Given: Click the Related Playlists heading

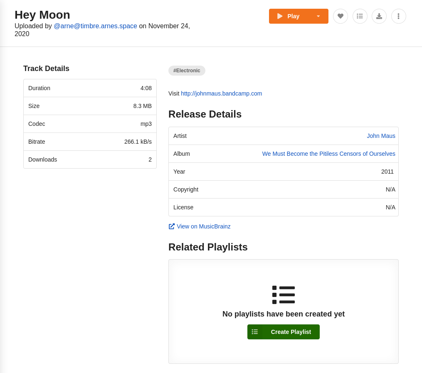Looking at the screenshot, I should [208, 247].
